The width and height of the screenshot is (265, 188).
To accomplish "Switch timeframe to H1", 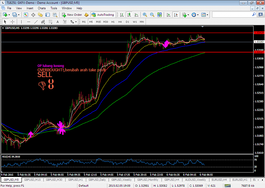I will tap(113, 22).
